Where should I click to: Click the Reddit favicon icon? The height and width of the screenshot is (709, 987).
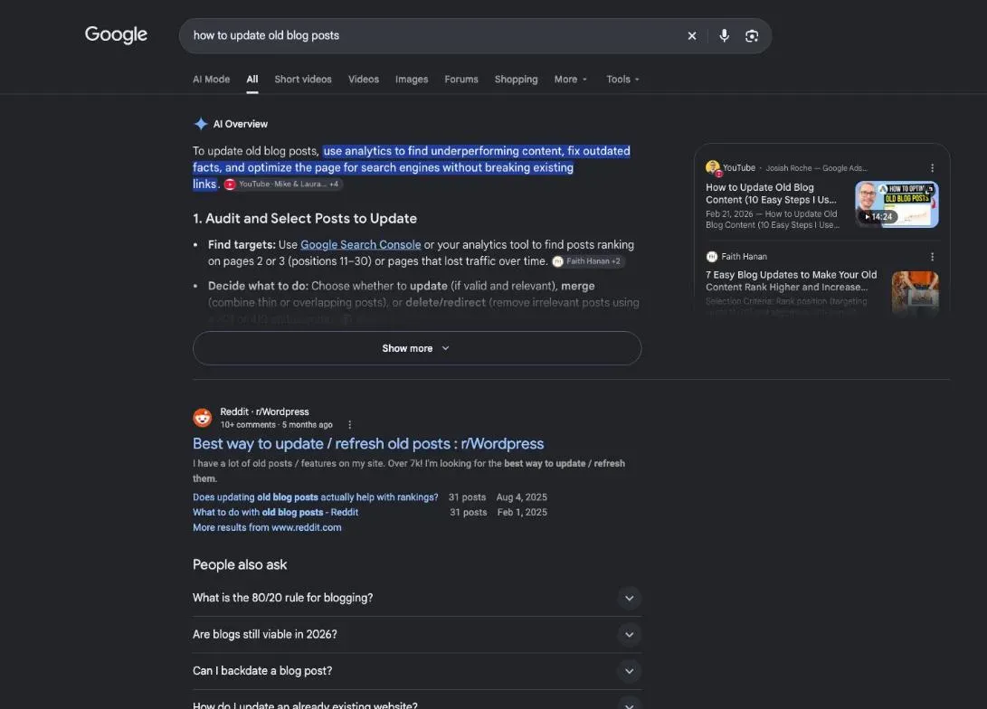click(202, 418)
